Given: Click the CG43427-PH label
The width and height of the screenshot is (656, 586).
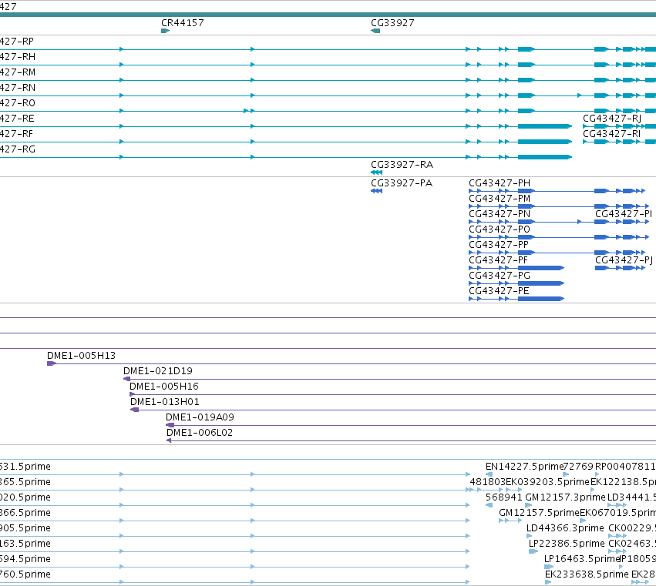Looking at the screenshot, I should [x=500, y=182].
